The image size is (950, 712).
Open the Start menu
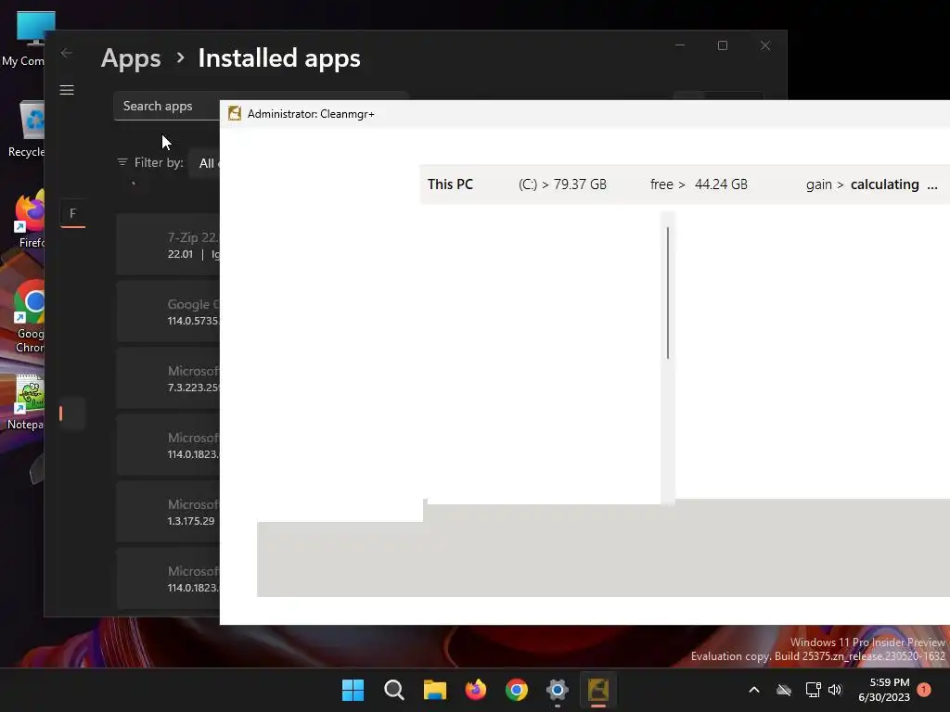pyautogui.click(x=353, y=690)
